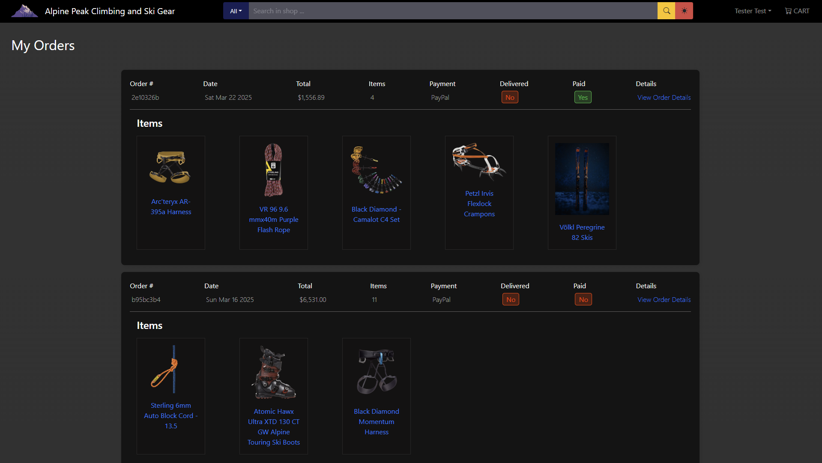This screenshot has width=822, height=463.
Task: Click Delivered No badge for order b95bc3b4
Action: [x=511, y=300]
